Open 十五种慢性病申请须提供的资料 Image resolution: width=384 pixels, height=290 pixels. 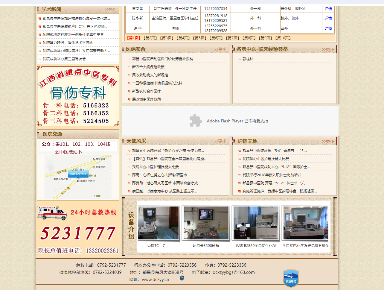pyautogui.click(x=157, y=83)
